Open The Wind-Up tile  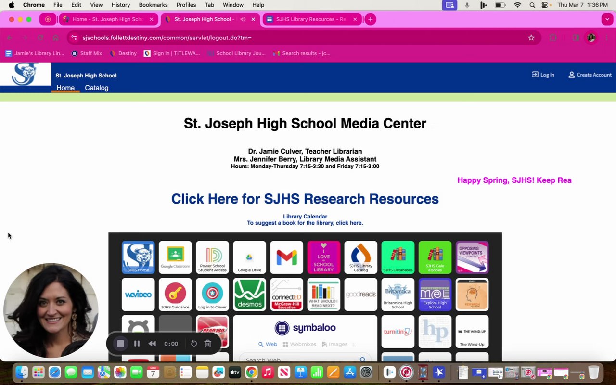pos(472,332)
